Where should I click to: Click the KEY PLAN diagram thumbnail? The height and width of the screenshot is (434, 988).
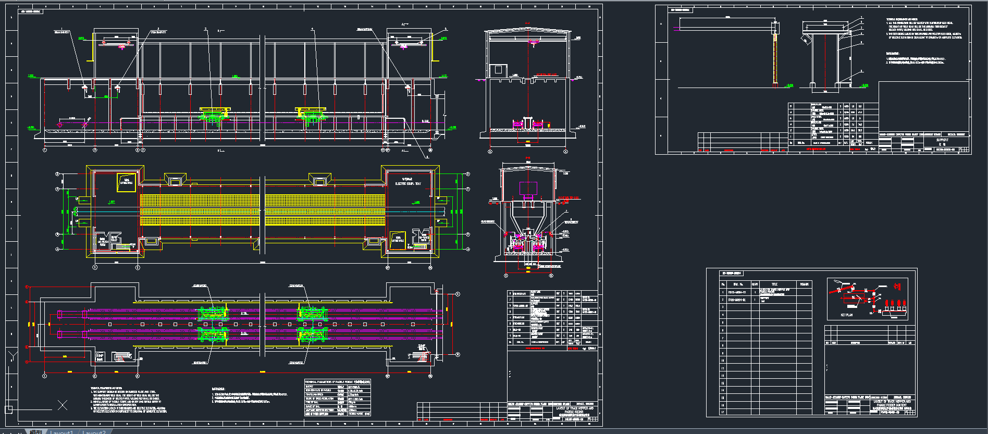(867, 299)
